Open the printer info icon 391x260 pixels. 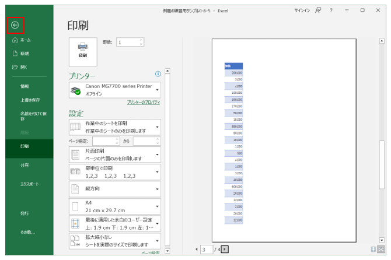[x=158, y=74]
